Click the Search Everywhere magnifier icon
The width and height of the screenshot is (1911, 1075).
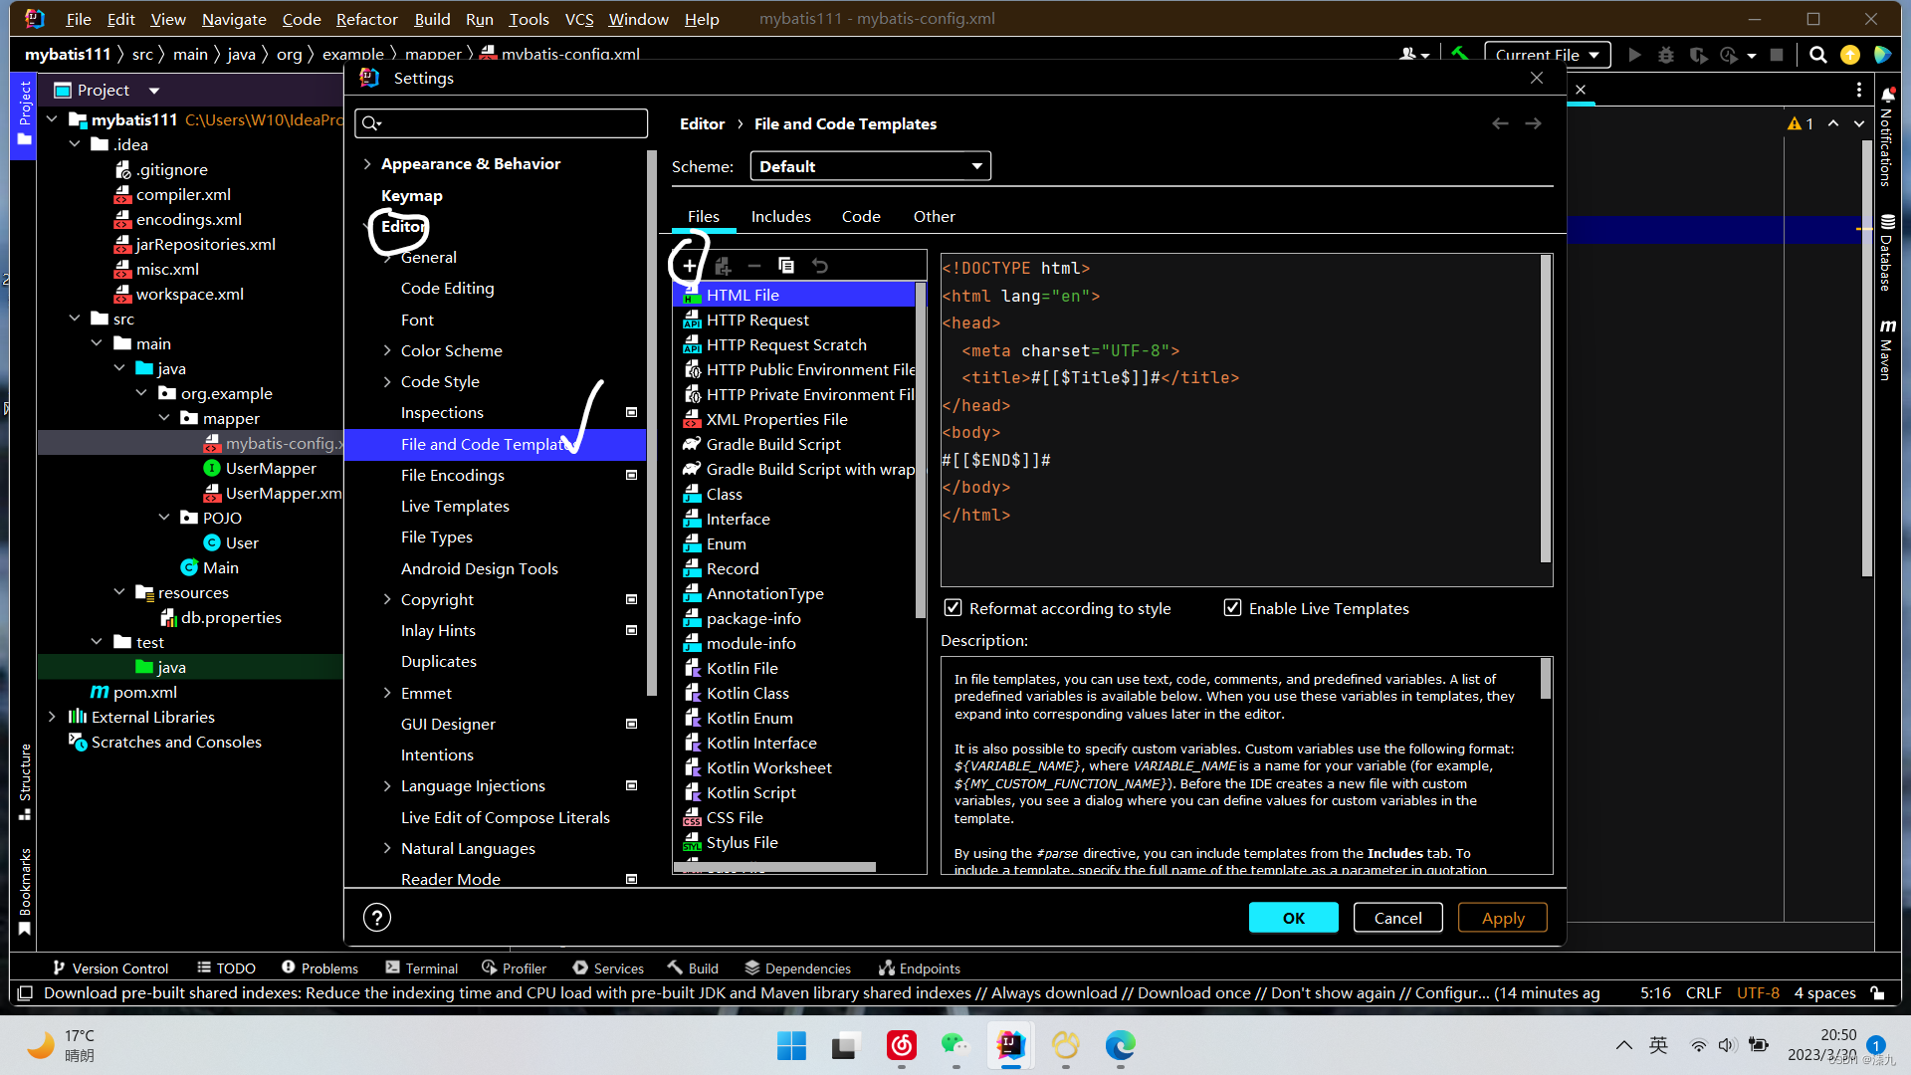tap(1817, 55)
